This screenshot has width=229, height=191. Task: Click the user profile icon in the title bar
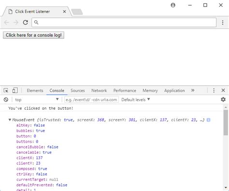173,5
